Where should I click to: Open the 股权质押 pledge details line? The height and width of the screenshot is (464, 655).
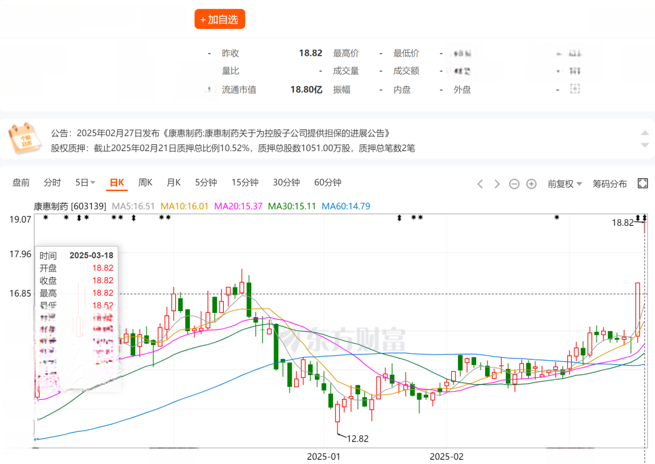pyautogui.click(x=233, y=148)
